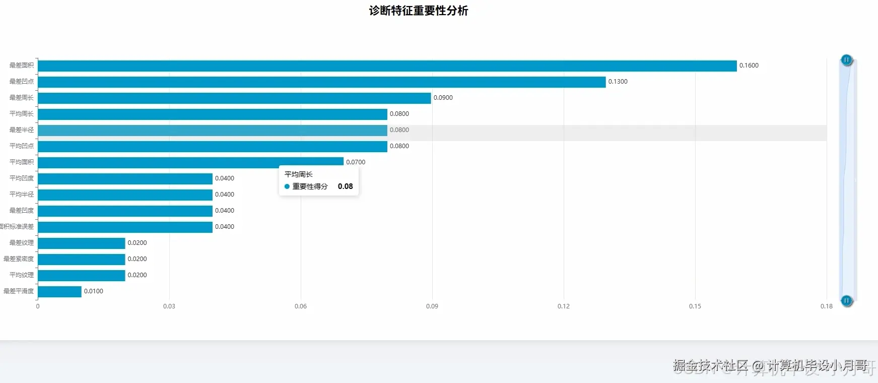
Task: Click the x-axis 0.15 tick label
Action: coord(695,306)
